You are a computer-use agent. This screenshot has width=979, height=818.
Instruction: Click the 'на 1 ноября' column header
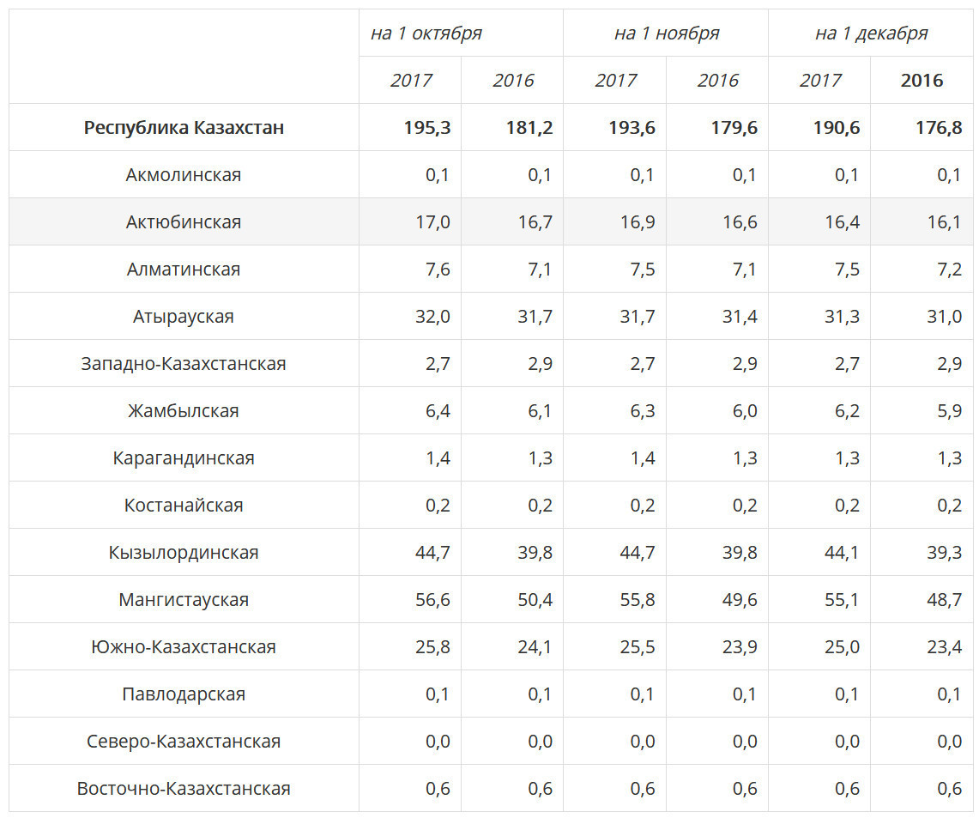666,33
